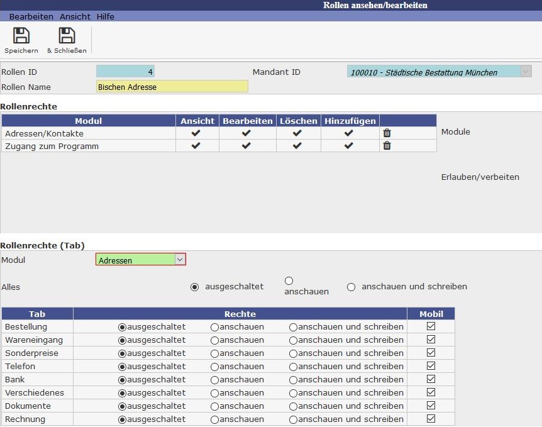Viewport: 542px width, 427px height.
Task: Expand the Mandant ID dropdown
Action: [x=526, y=72]
